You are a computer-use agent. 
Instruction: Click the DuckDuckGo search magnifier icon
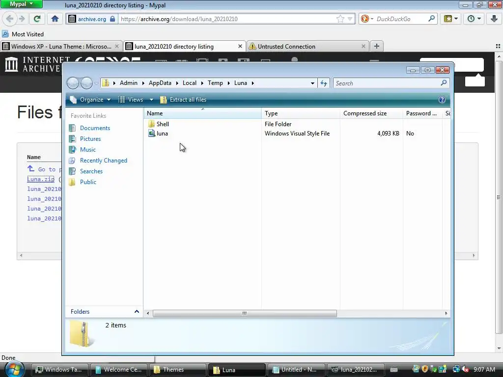(x=431, y=19)
